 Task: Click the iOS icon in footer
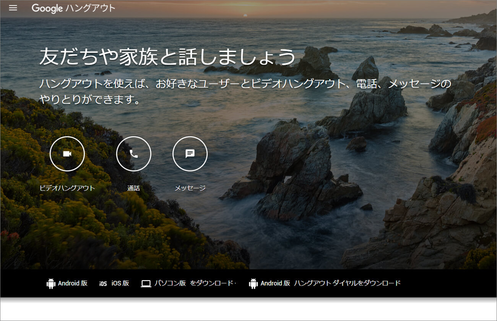(x=103, y=284)
